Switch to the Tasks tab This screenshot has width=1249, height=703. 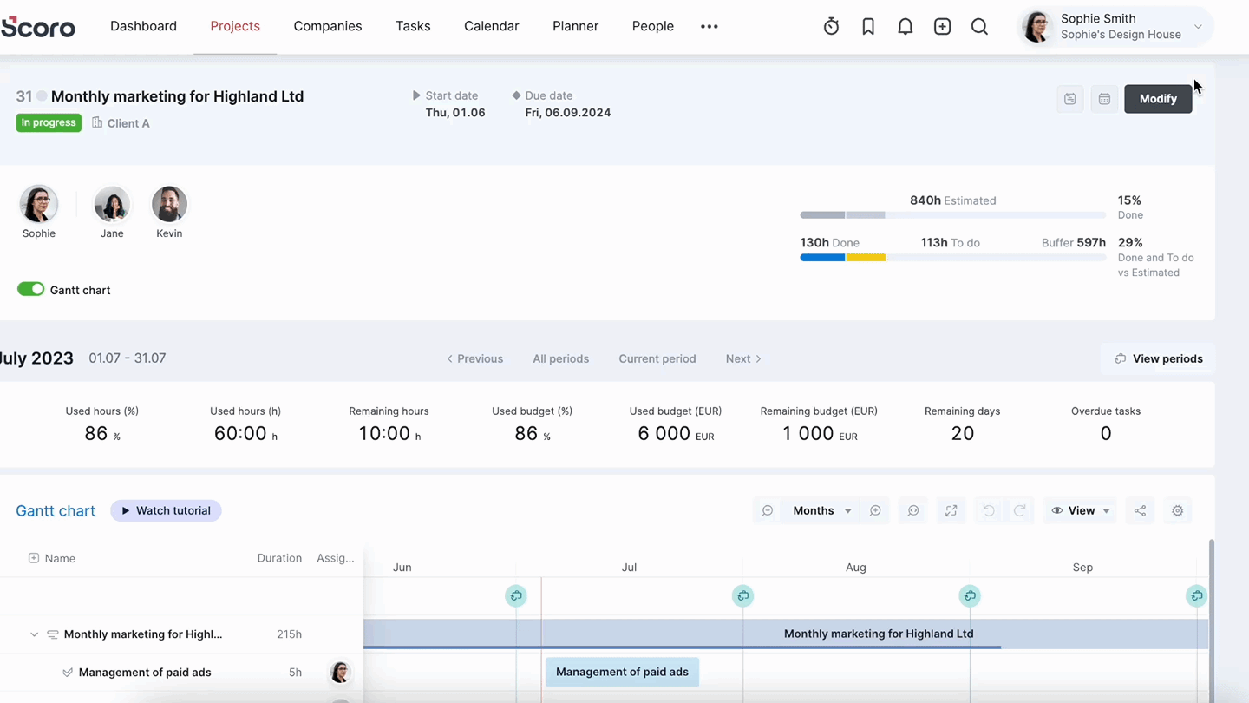click(x=413, y=26)
